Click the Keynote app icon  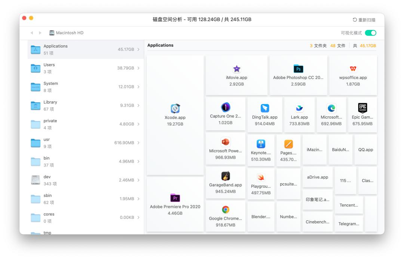coord(261,144)
